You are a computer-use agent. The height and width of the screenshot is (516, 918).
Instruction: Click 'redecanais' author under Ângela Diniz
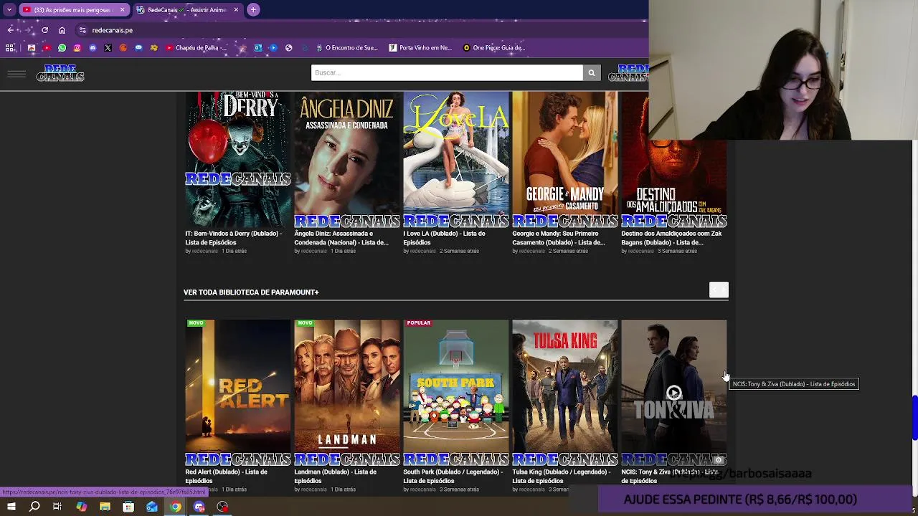point(313,252)
